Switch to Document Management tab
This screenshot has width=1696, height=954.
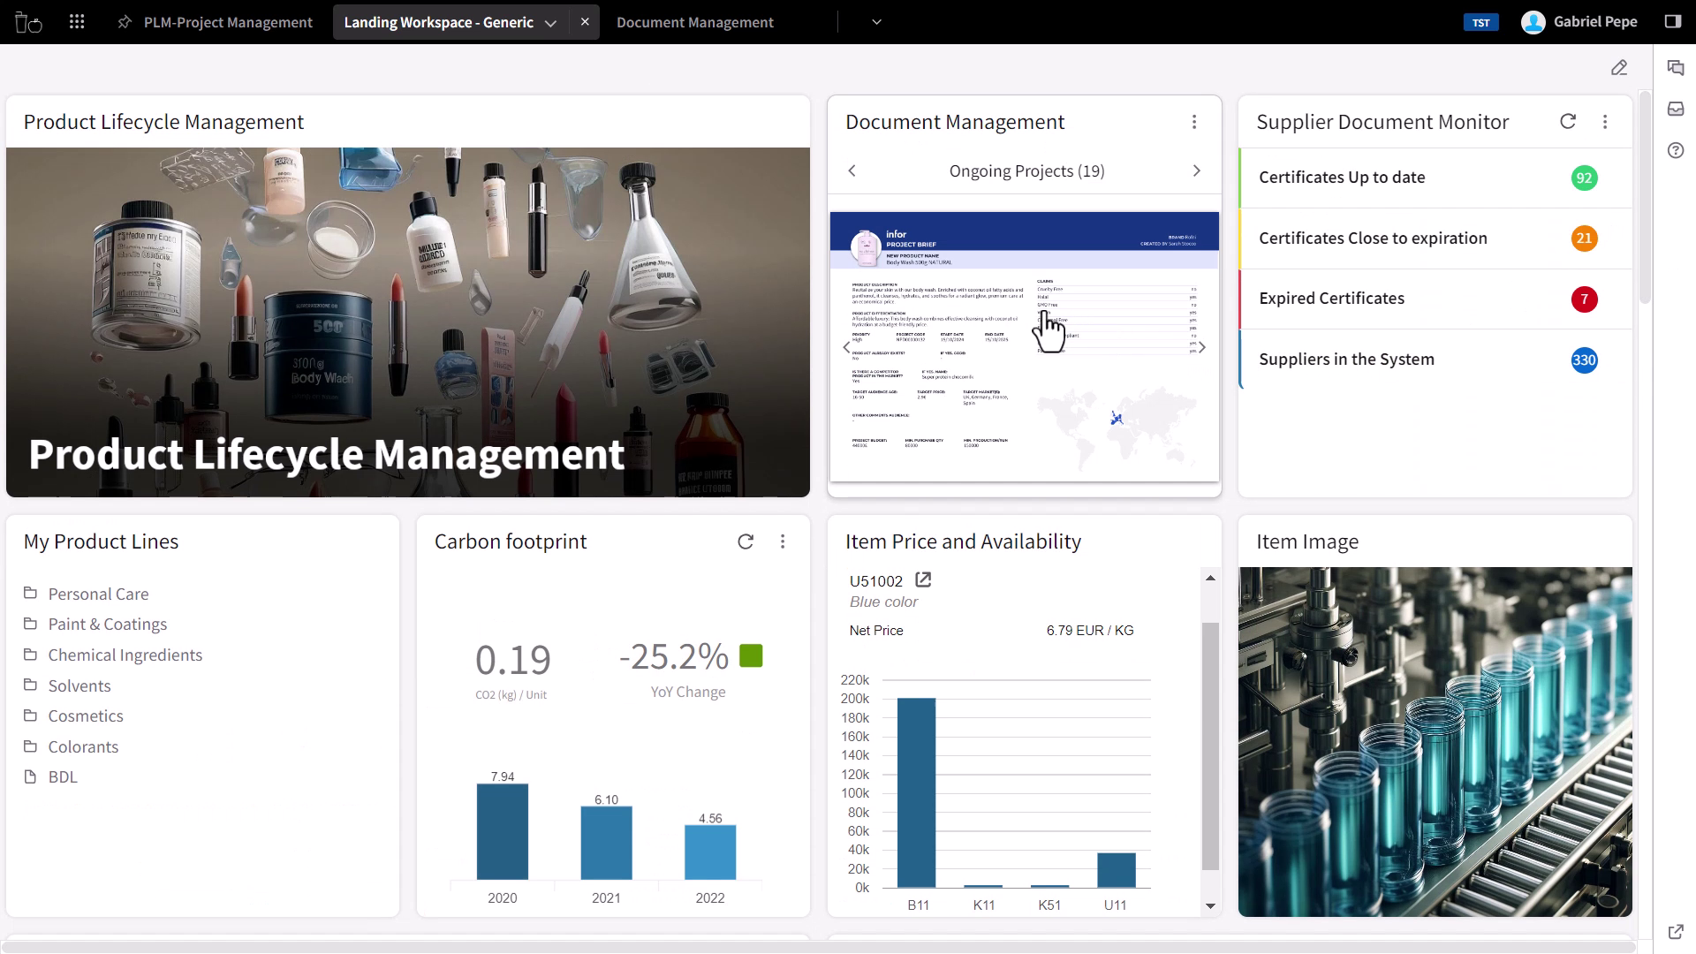(x=694, y=22)
